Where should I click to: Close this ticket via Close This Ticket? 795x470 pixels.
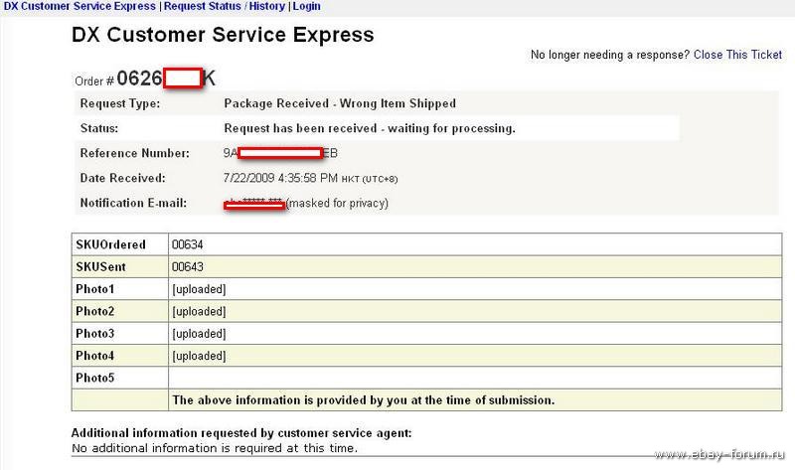click(x=737, y=55)
